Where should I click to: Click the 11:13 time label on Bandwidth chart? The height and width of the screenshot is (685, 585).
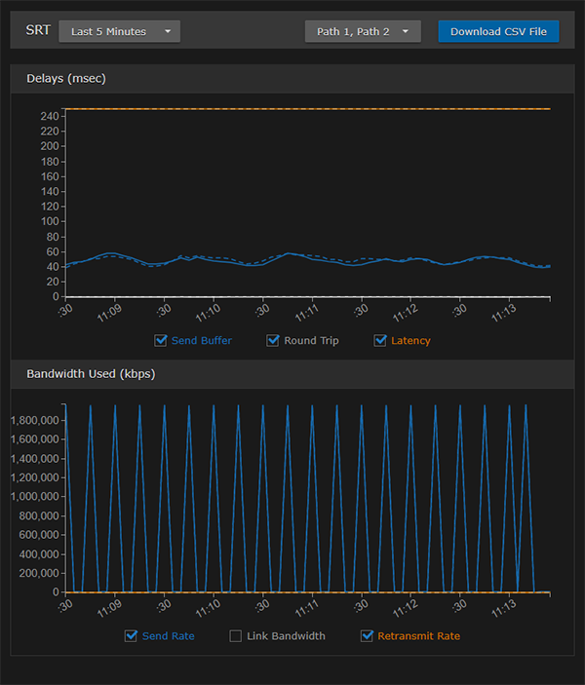pyautogui.click(x=503, y=609)
